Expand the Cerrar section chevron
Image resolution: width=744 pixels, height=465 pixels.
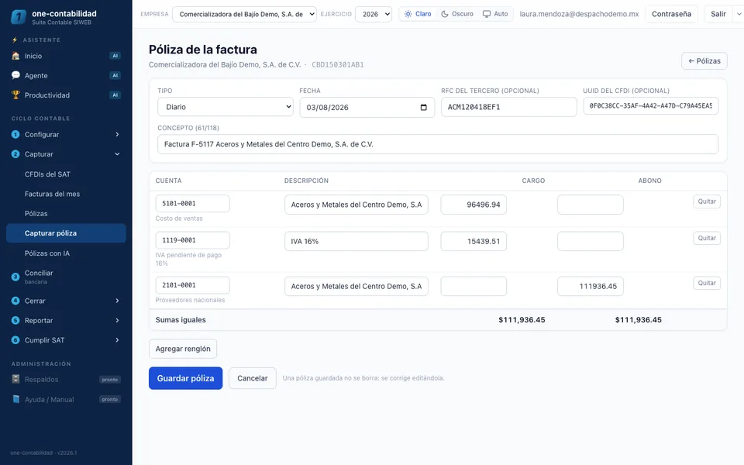point(117,301)
